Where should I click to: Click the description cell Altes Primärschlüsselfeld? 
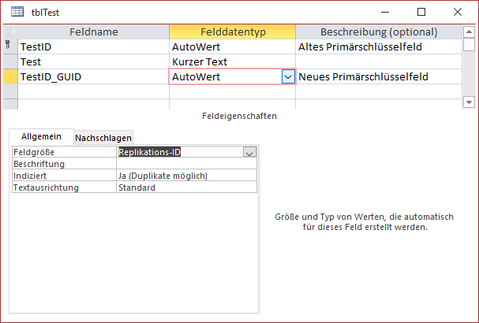pos(378,47)
